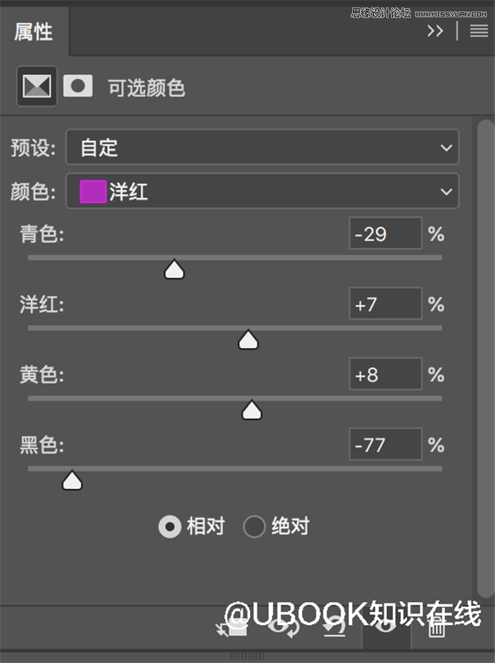Select the 相对 (Relative) radio button
The image size is (495, 663).
170,526
